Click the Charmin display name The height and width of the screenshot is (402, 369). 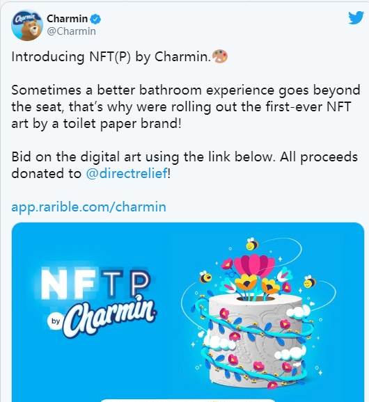point(68,19)
